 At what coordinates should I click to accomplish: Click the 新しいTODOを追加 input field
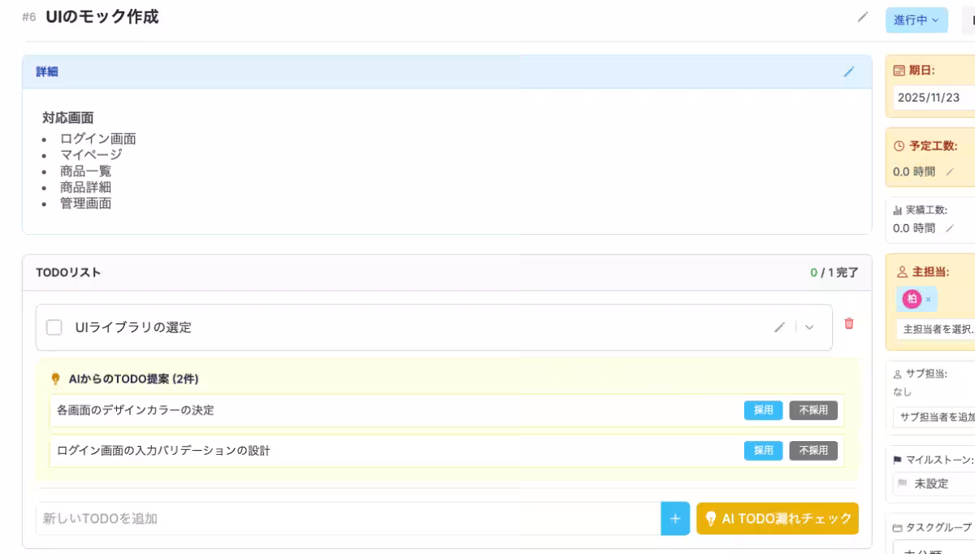click(348, 518)
